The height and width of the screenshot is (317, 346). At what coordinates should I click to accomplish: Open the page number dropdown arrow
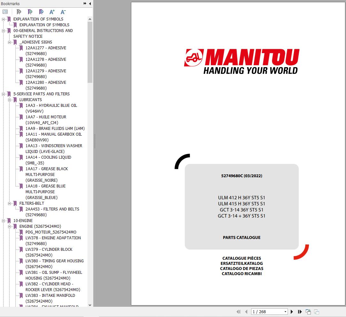285,312
